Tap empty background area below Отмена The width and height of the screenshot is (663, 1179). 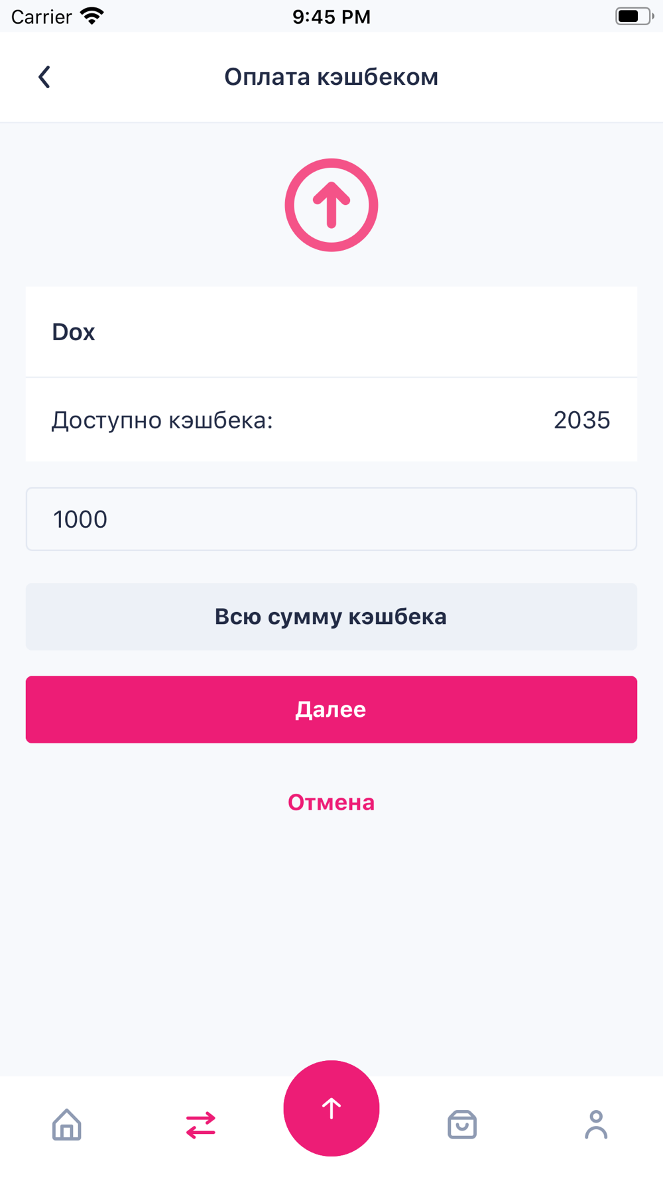(331, 942)
